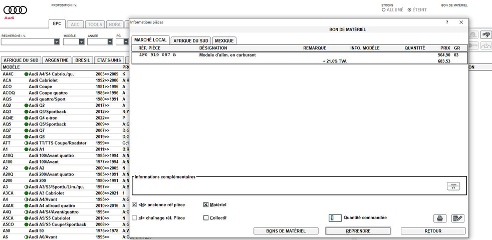Click the mm/yy date button
This screenshot has height=240, width=492.
click(x=453, y=186)
